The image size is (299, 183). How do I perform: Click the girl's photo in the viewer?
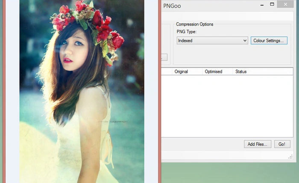(x=81, y=106)
